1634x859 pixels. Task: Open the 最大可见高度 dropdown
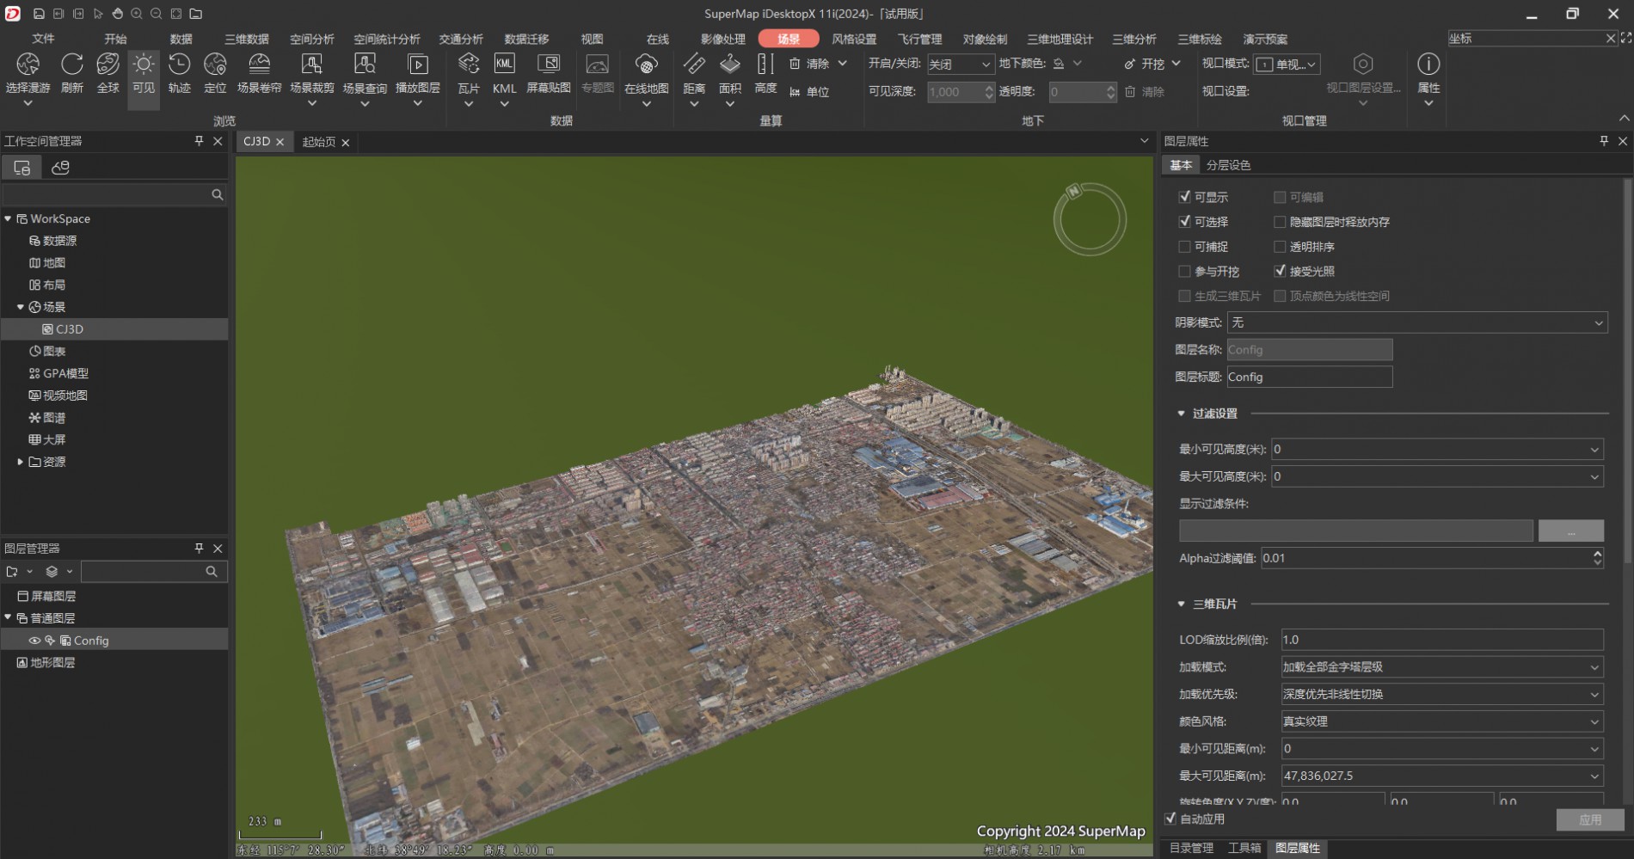click(x=1437, y=476)
